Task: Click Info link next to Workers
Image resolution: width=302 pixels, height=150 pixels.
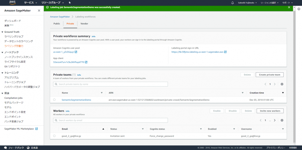Action: 67,111
